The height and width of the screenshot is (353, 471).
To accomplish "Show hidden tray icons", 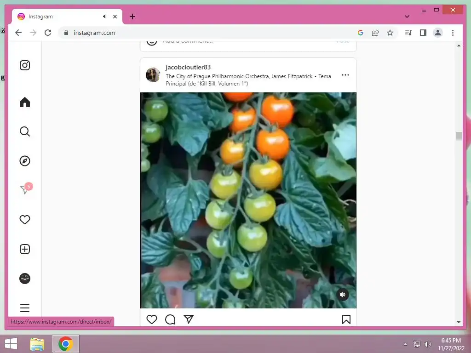I will (x=405, y=344).
